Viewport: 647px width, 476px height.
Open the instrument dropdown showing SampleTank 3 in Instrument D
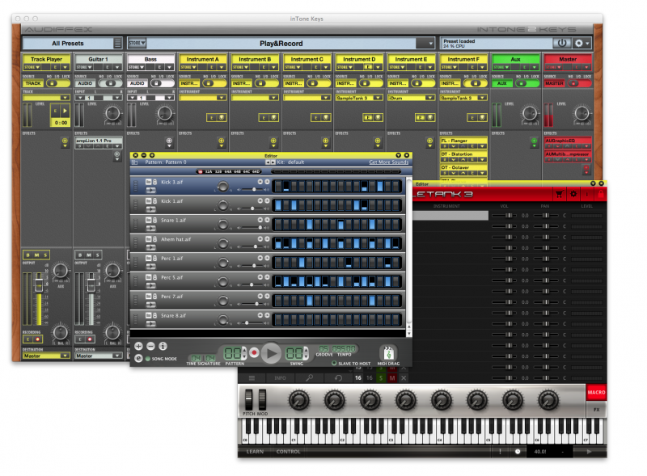coord(358,98)
